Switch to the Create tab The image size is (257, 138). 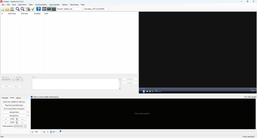tap(12, 98)
